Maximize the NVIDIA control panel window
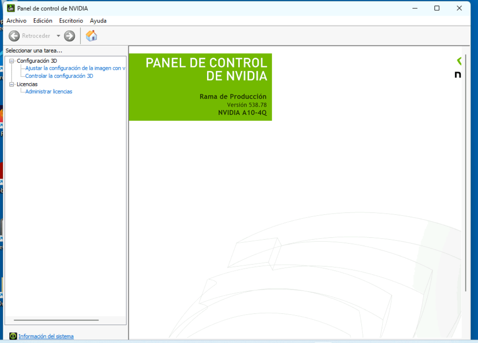The height and width of the screenshot is (343, 478). pyautogui.click(x=437, y=8)
